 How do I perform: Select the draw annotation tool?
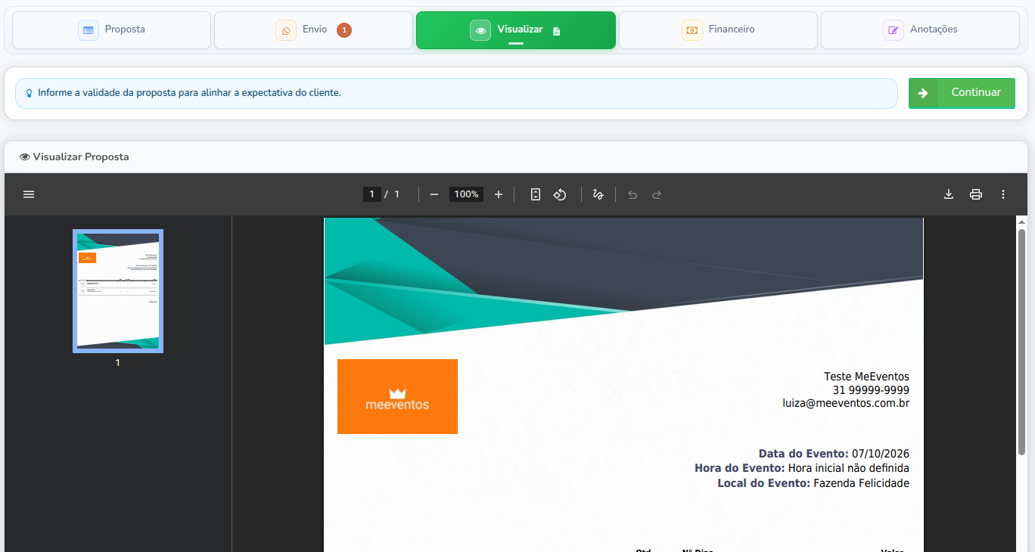coord(598,194)
